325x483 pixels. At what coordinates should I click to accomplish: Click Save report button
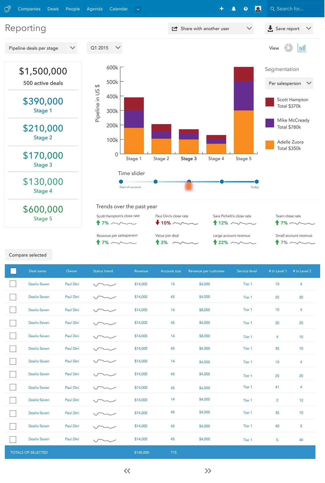[284, 28]
